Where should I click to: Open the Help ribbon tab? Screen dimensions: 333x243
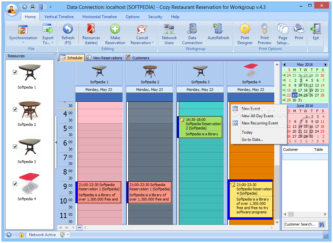click(175, 17)
